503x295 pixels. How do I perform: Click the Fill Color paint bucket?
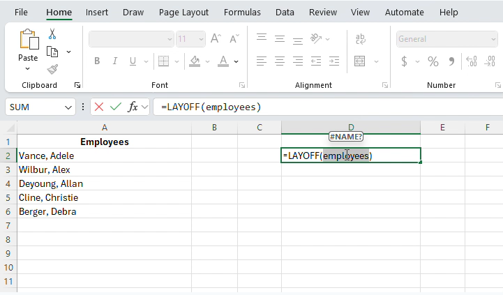coord(195,61)
